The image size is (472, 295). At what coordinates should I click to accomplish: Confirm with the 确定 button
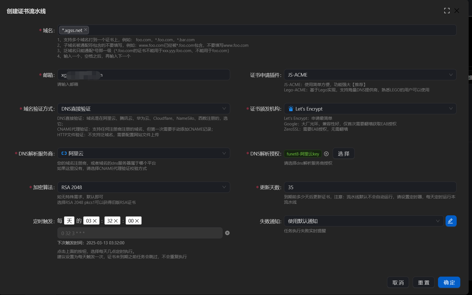tap(449, 282)
